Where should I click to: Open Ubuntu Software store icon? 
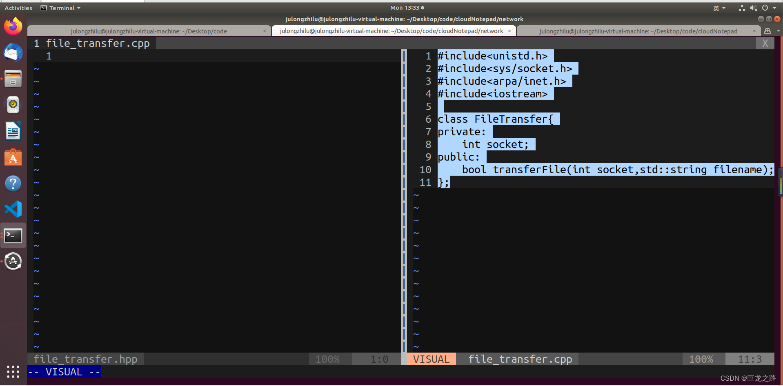pos(13,157)
